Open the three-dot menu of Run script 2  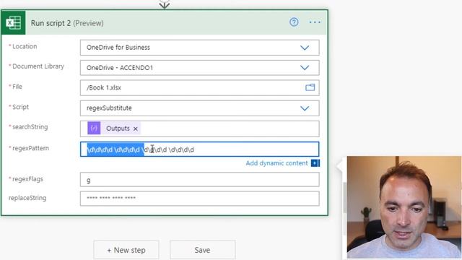(315, 22)
